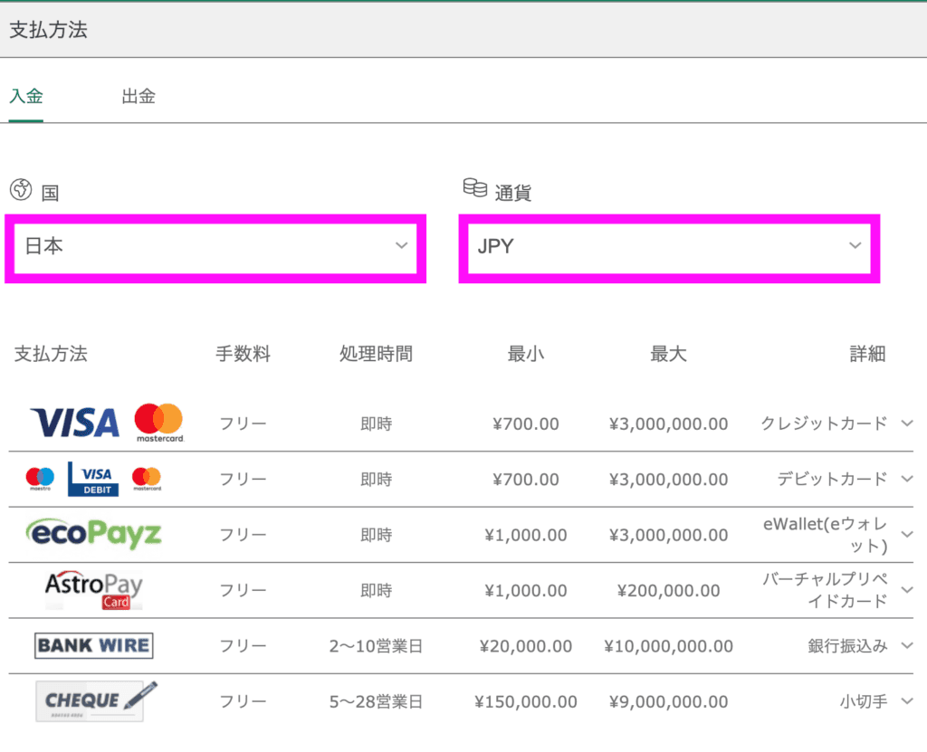The width and height of the screenshot is (927, 752).
Task: Click the VISA DEBIT logo
Action: [93, 479]
